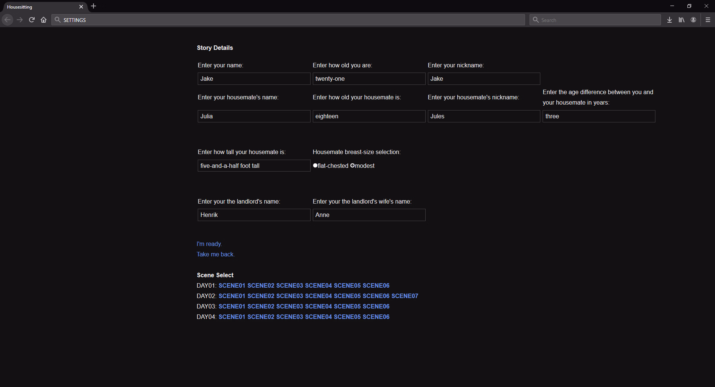The height and width of the screenshot is (387, 715).
Task: Click the I'm ready link
Action: coord(209,244)
